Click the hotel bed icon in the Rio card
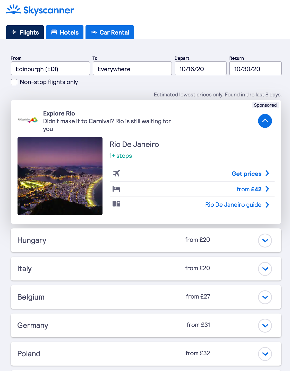 coord(116,189)
